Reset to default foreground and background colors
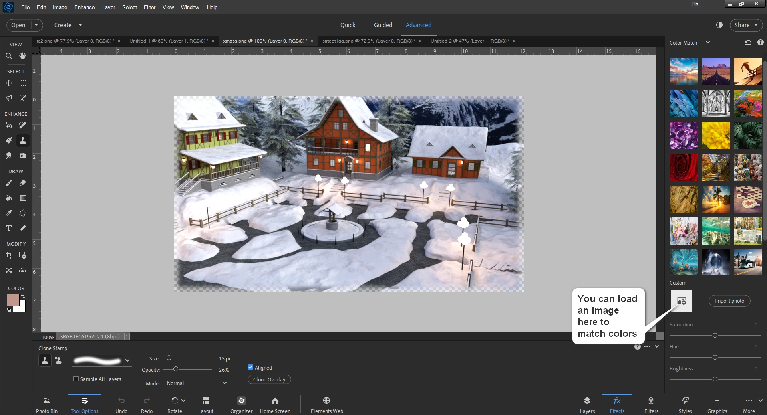Viewport: 767px width, 415px height. [9, 310]
